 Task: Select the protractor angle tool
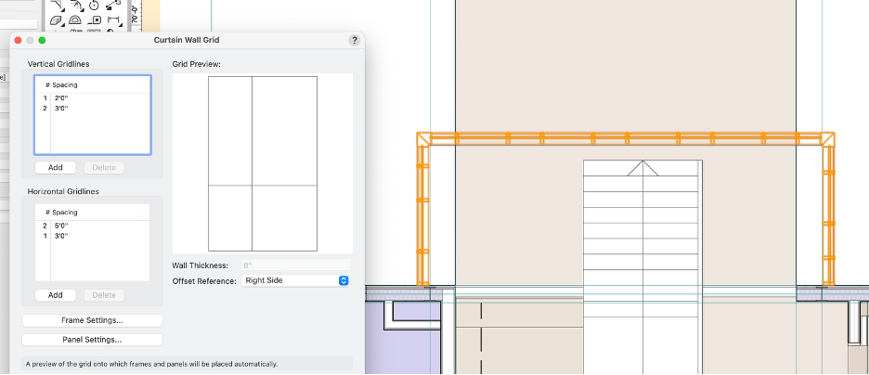pos(75,19)
